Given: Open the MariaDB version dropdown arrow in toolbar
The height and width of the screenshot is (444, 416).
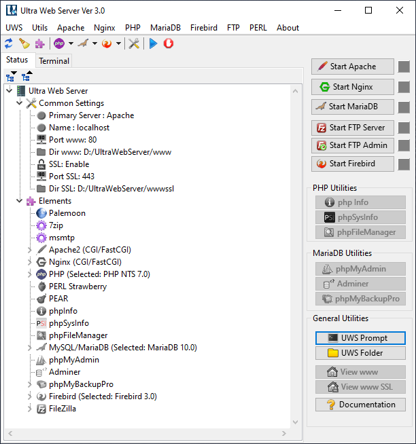Looking at the screenshot, I should (x=94, y=43).
